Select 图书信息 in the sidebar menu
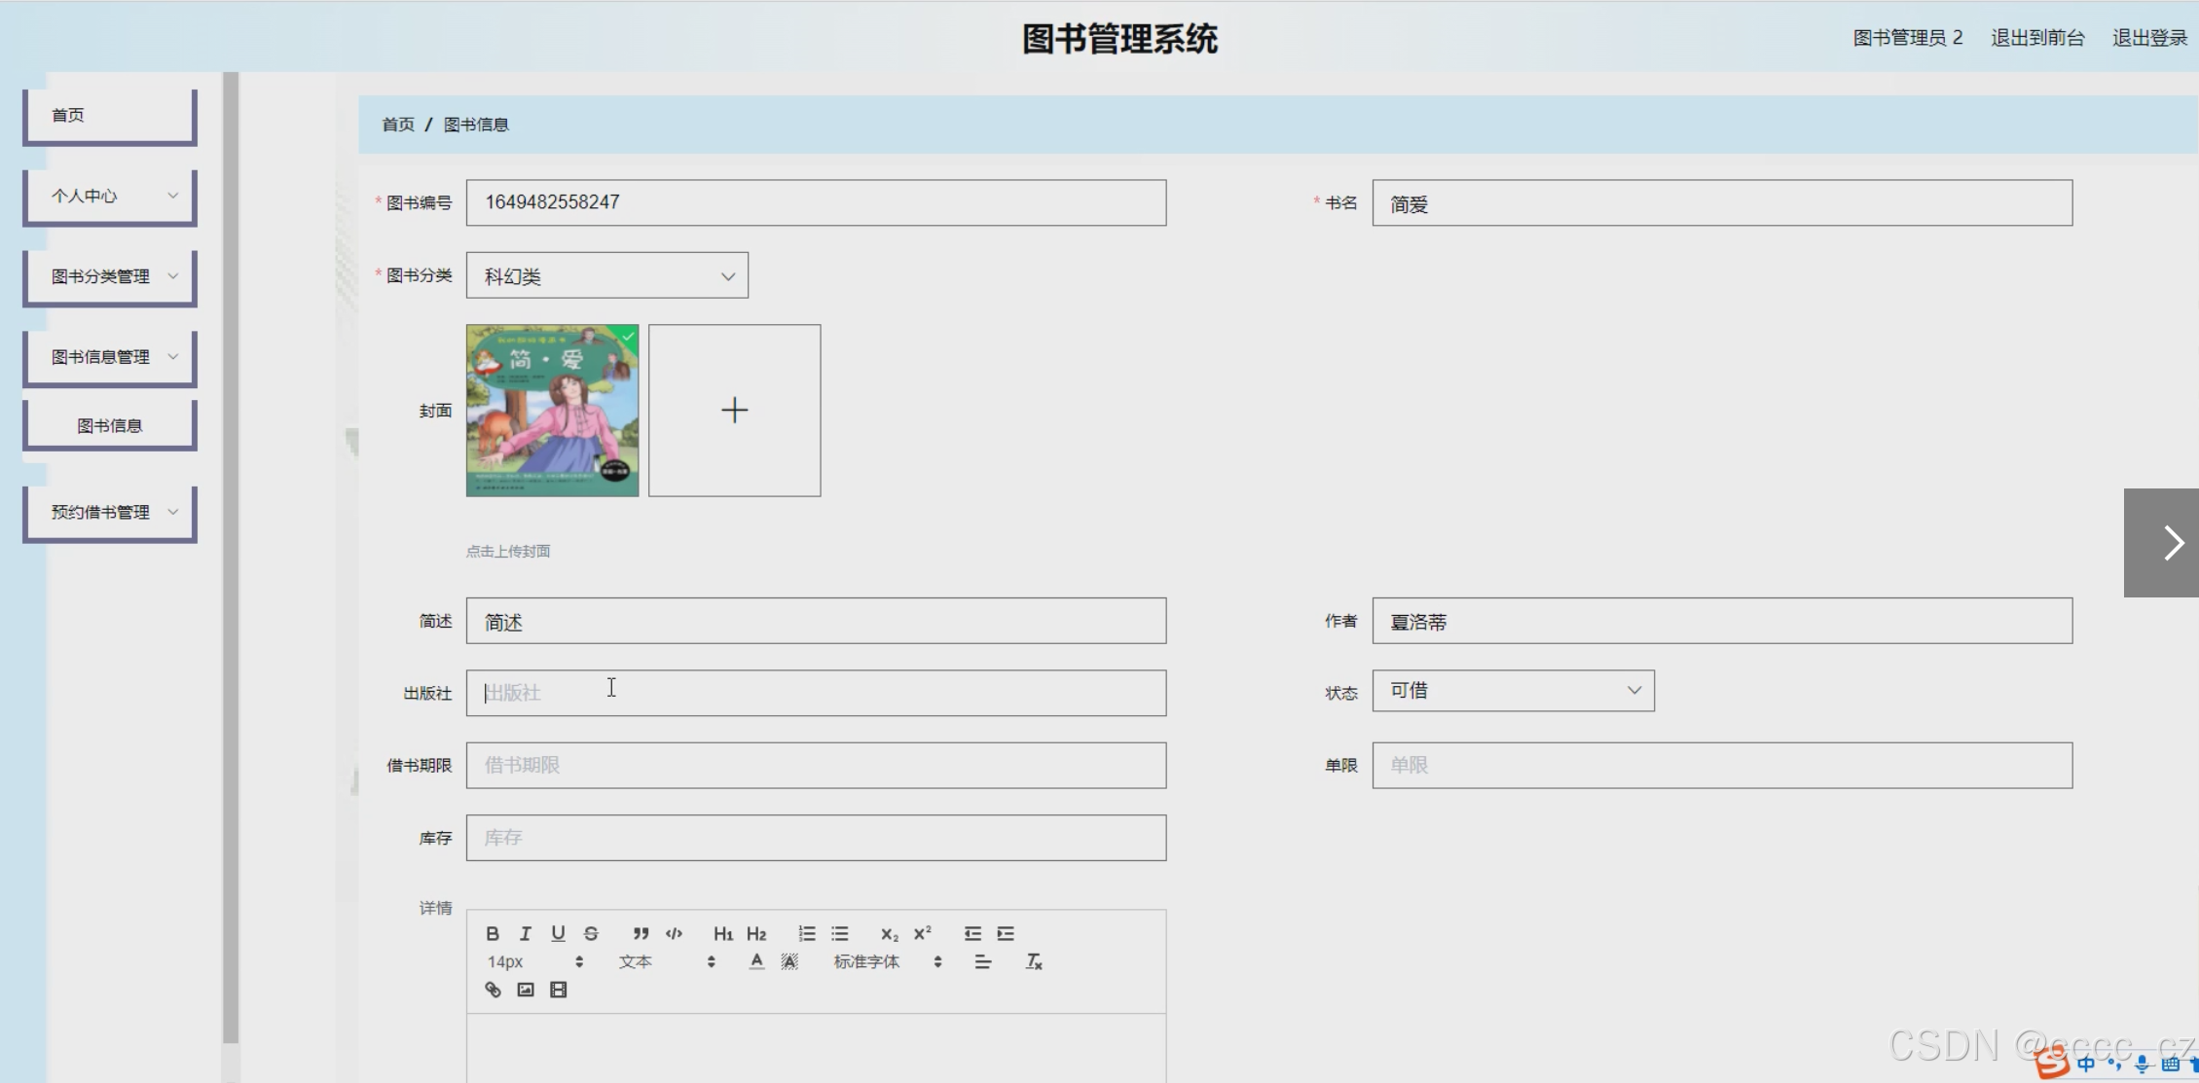Viewport: 2199px width, 1083px height. tap(110, 425)
